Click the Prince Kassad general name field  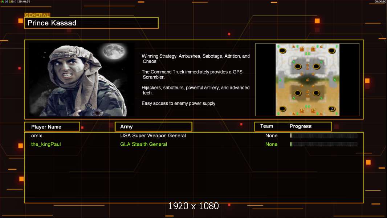point(91,23)
